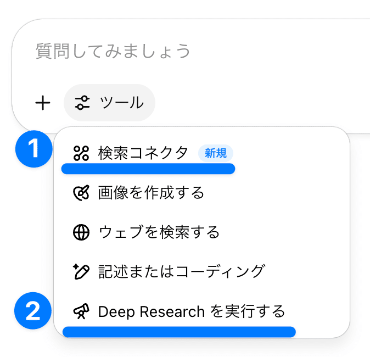This screenshot has width=370, height=357.
Task: Click the 画像を作成する palette icon
Action: pos(81,193)
